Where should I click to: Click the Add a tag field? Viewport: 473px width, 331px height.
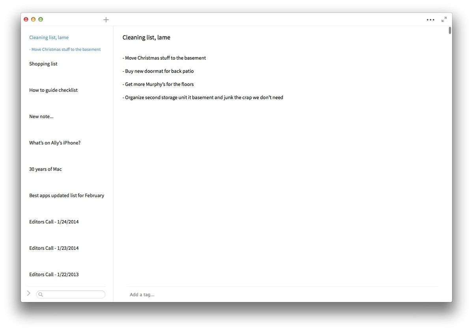142,294
